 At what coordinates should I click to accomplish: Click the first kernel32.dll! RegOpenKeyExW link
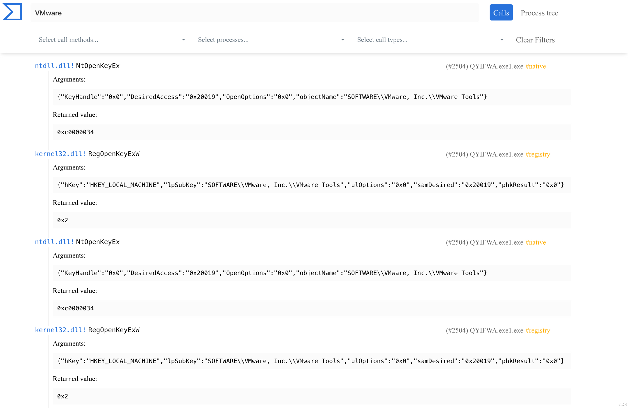tap(87, 154)
